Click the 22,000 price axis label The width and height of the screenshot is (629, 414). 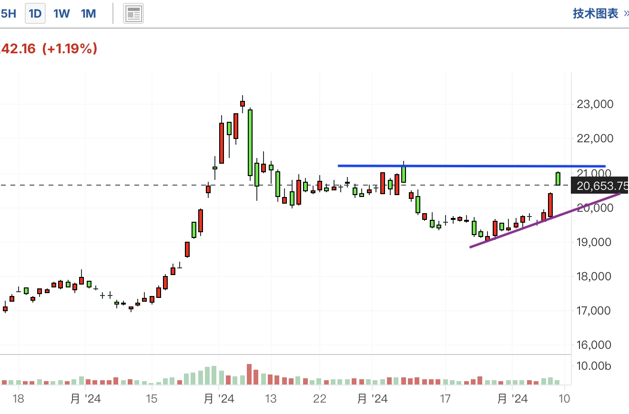tap(595, 138)
